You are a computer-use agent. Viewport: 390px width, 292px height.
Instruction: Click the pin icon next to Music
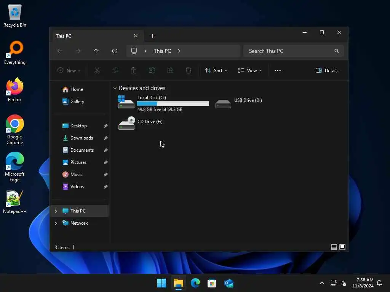pyautogui.click(x=106, y=175)
